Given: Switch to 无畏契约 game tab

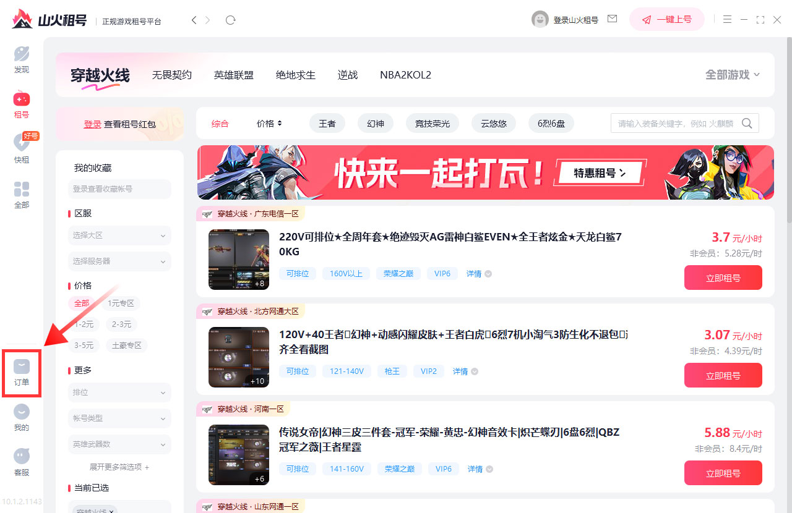Looking at the screenshot, I should tap(172, 75).
